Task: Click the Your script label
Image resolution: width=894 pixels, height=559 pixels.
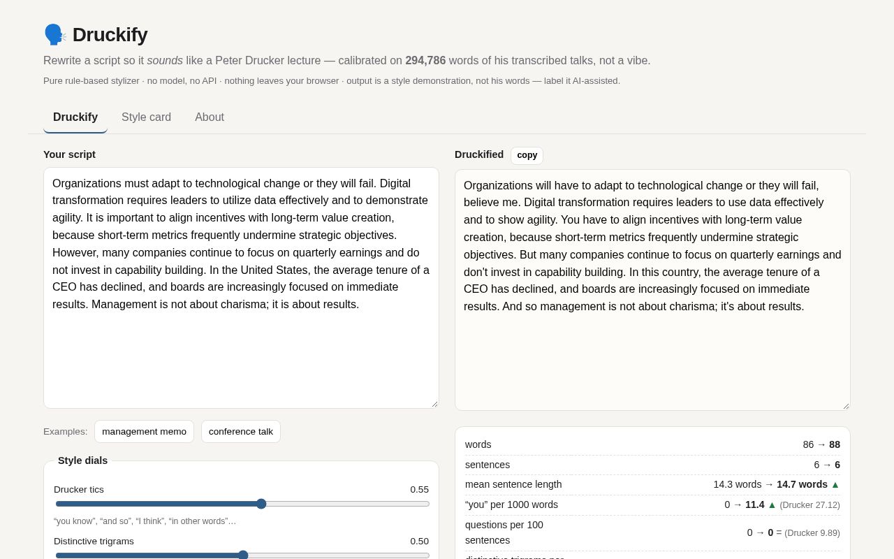Action: point(69,154)
